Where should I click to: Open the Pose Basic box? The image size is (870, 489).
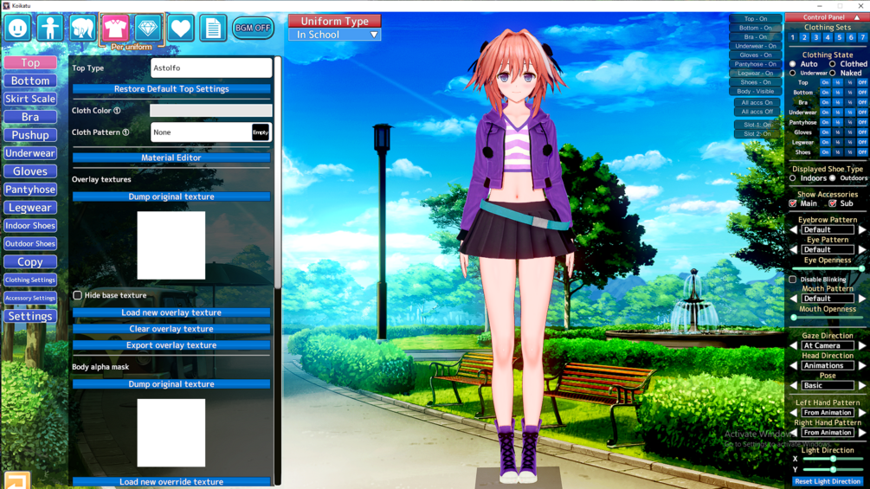(x=828, y=385)
